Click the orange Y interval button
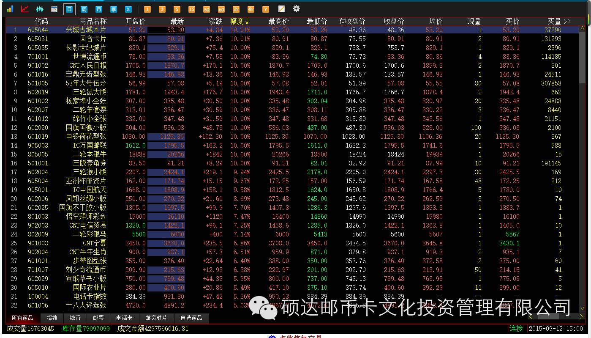 pyautogui.click(x=265, y=9)
